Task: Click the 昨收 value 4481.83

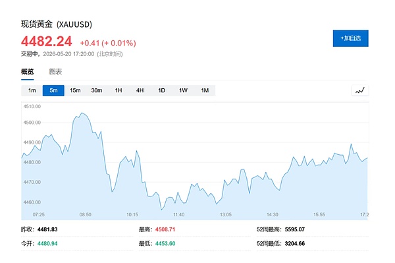Action: pyautogui.click(x=47, y=229)
